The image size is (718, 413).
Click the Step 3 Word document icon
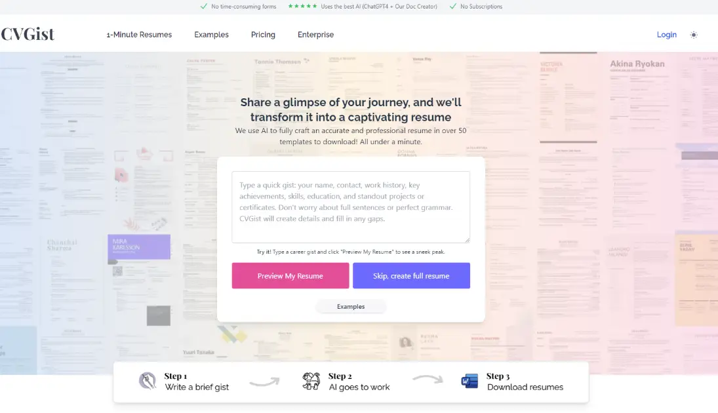(469, 381)
